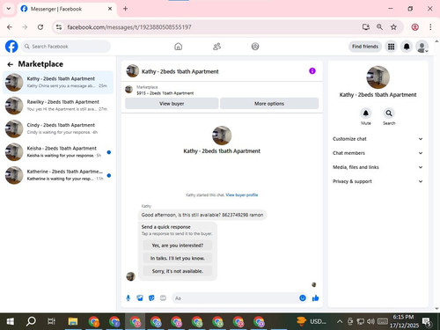This screenshot has width=440, height=330.
Task: Open Kathy - 2beds 1bath Apartment chat in the chat list
Action: (58, 82)
